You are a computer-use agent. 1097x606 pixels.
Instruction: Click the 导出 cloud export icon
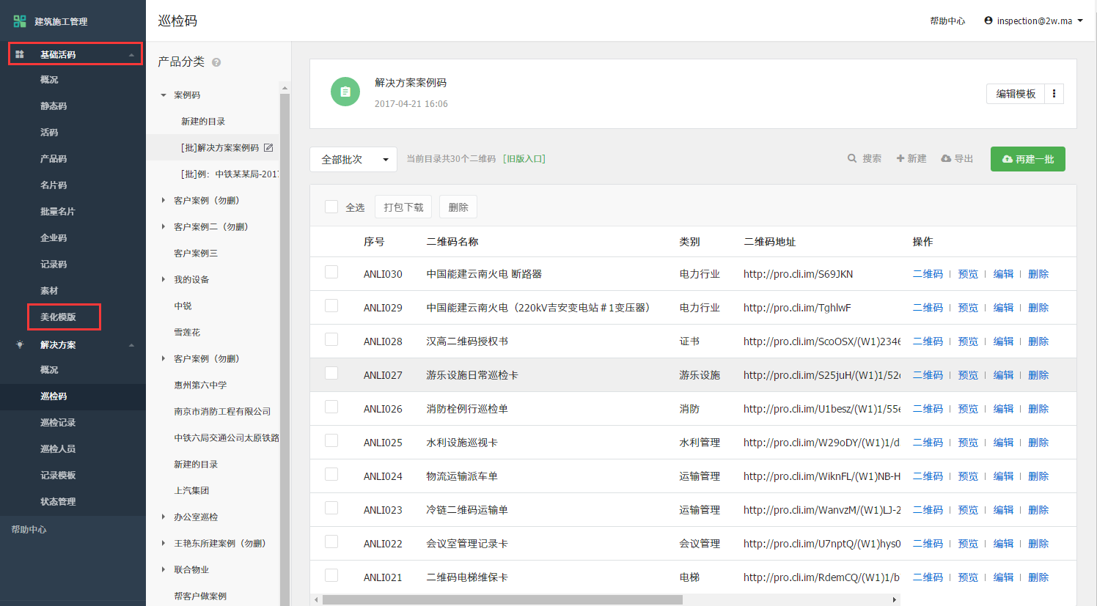pyautogui.click(x=946, y=158)
